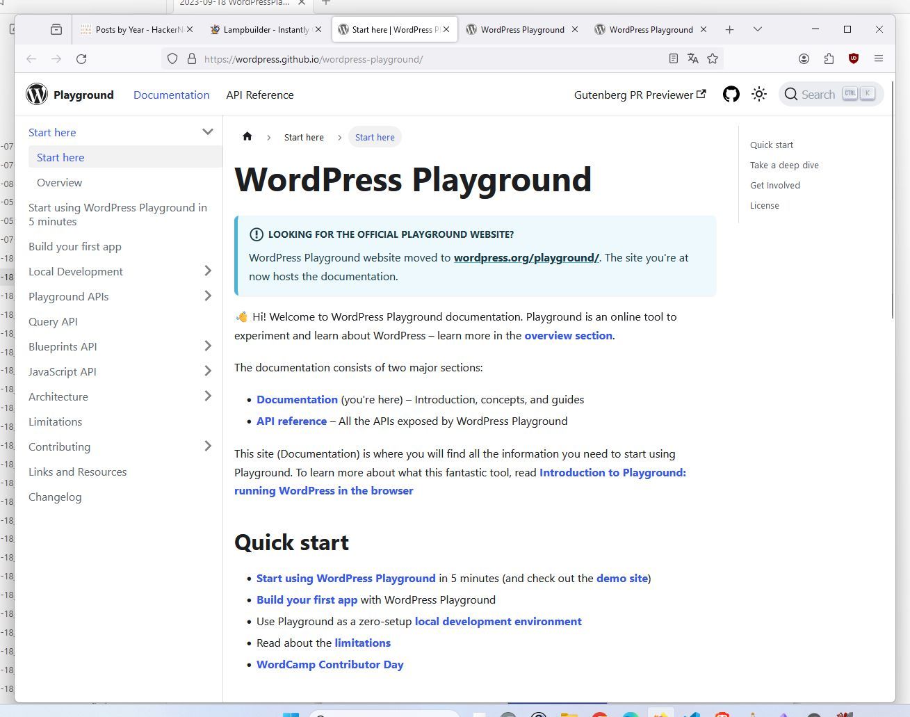This screenshot has height=717, width=910.
Task: Click the Search box in site header
Action: (x=831, y=94)
